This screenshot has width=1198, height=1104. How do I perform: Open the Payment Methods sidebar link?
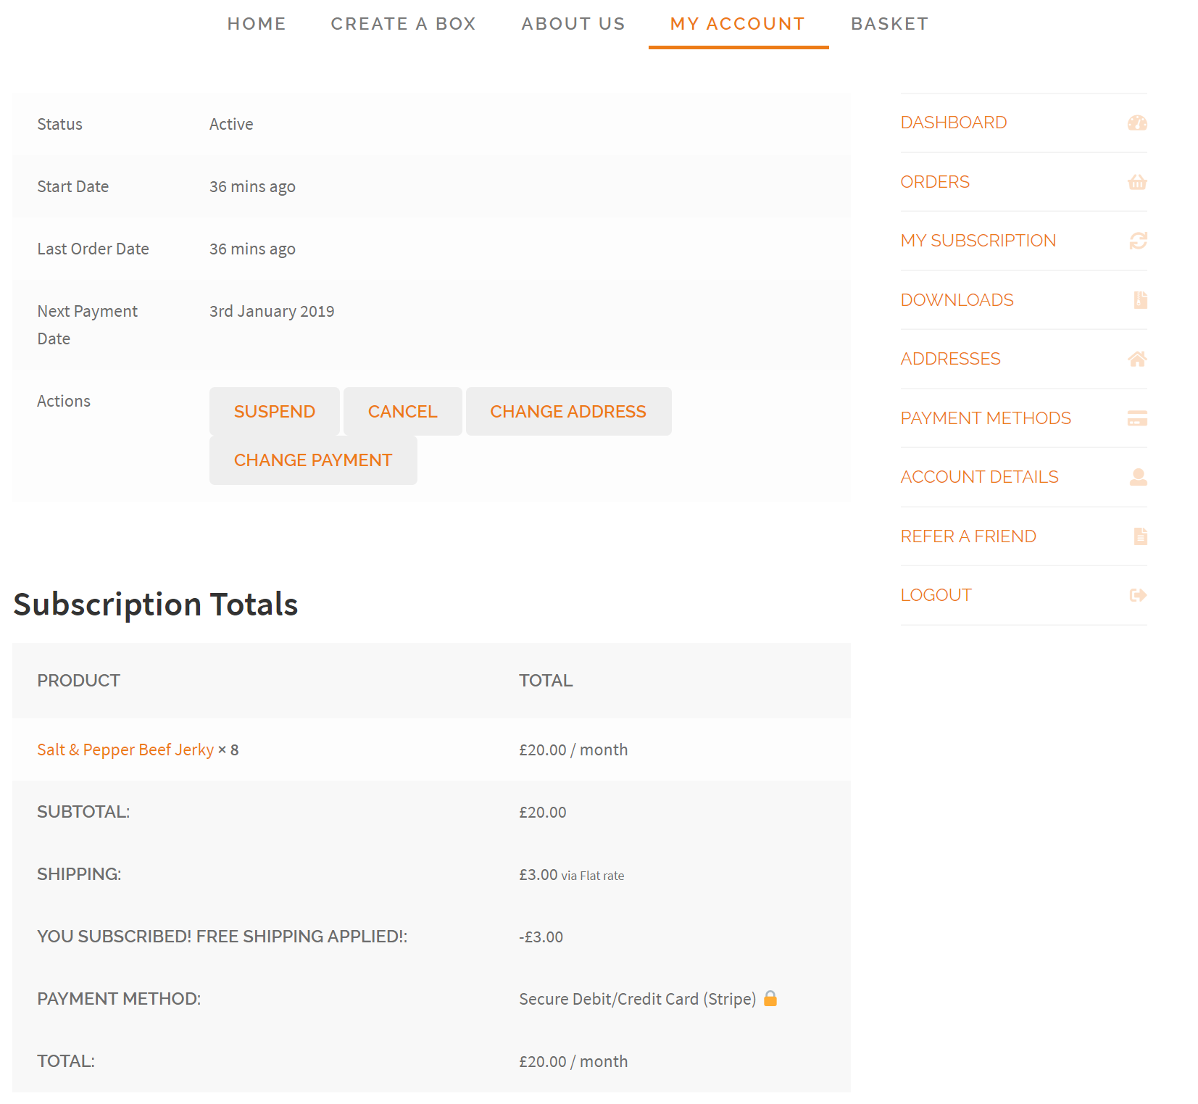coord(986,418)
